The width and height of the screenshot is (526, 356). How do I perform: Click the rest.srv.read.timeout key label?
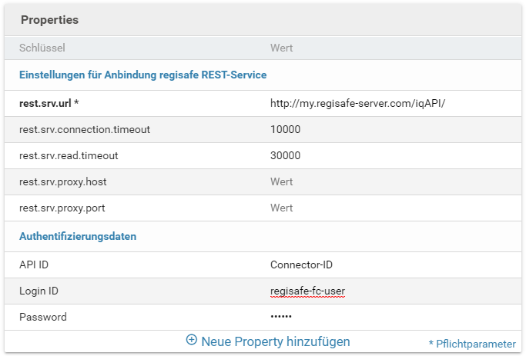coord(69,155)
